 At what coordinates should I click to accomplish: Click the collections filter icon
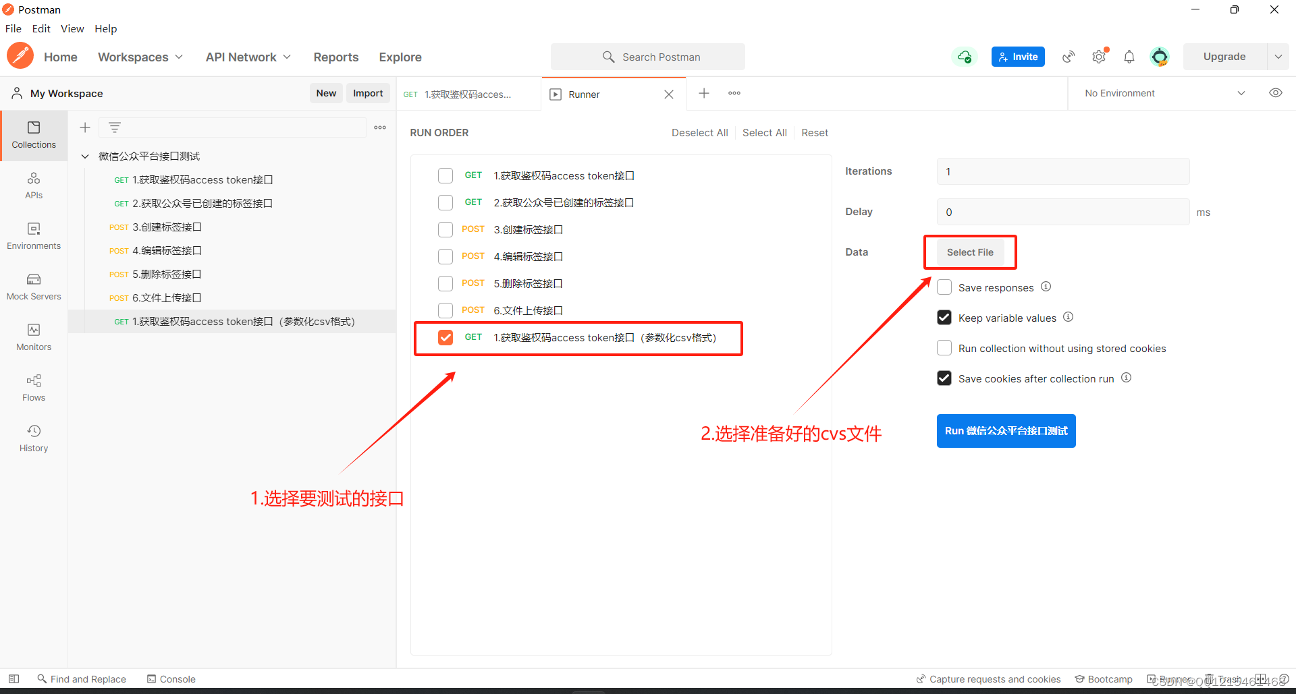pos(115,127)
